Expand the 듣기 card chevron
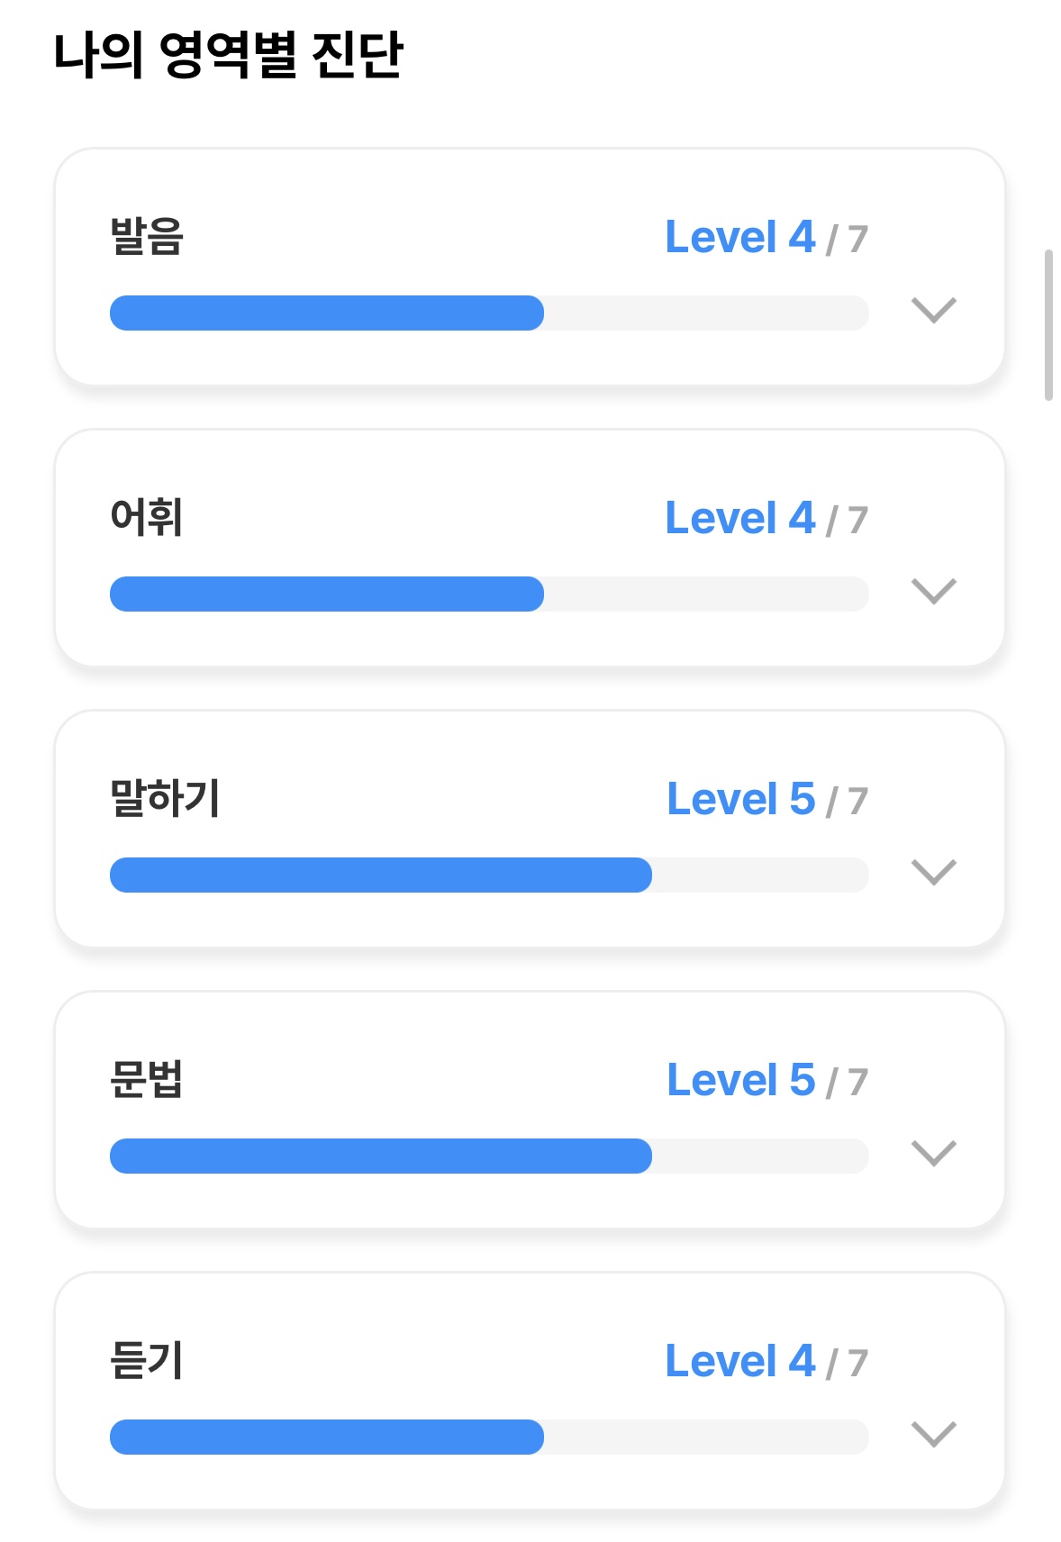The width and height of the screenshot is (1061, 1542). pyautogui.click(x=933, y=1434)
